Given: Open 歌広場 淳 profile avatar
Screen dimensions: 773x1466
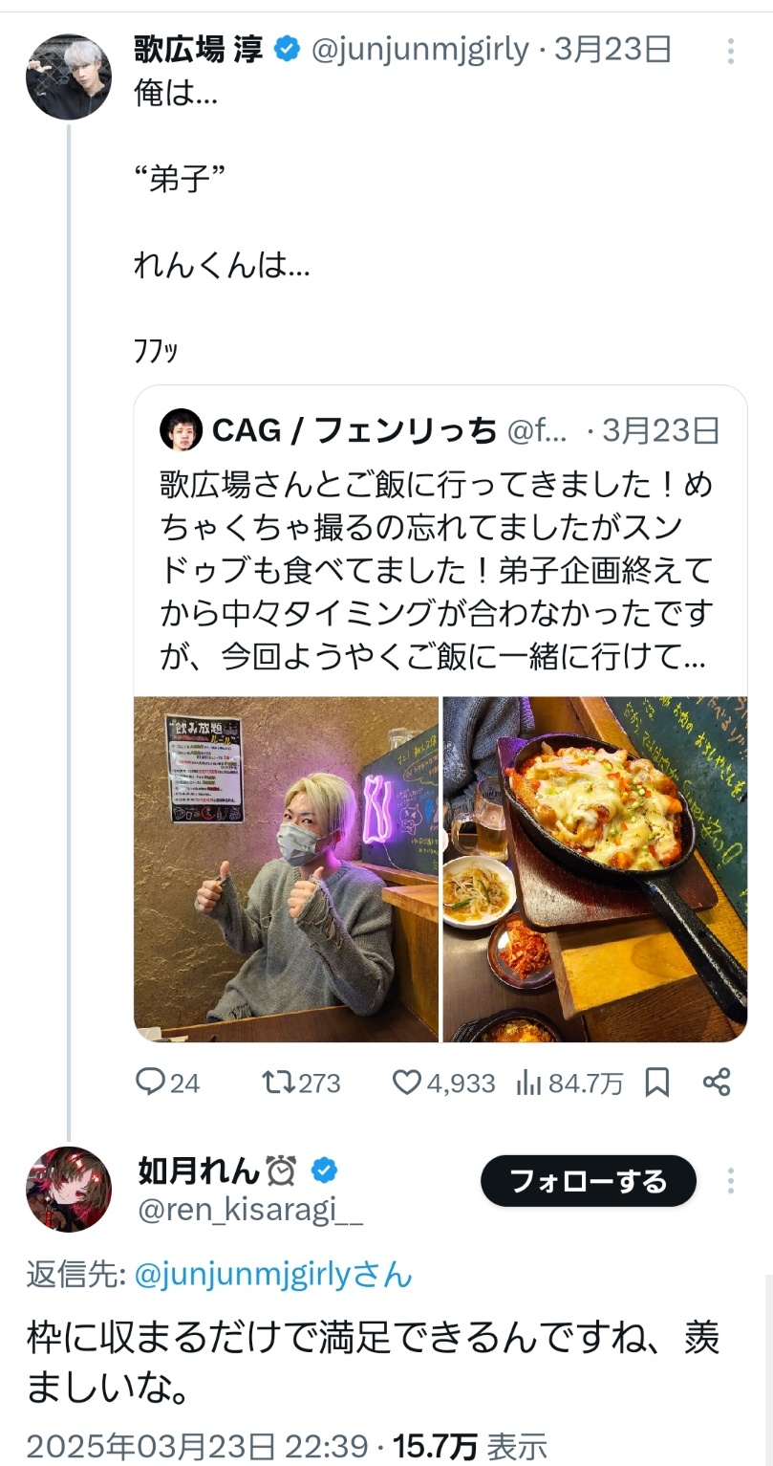Looking at the screenshot, I should [x=68, y=77].
